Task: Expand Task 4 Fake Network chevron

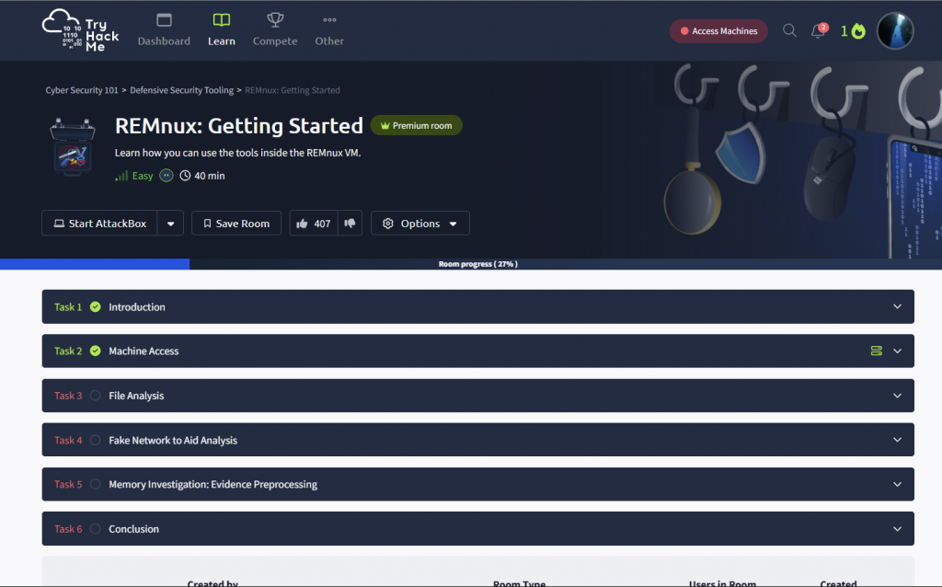Action: pos(897,440)
